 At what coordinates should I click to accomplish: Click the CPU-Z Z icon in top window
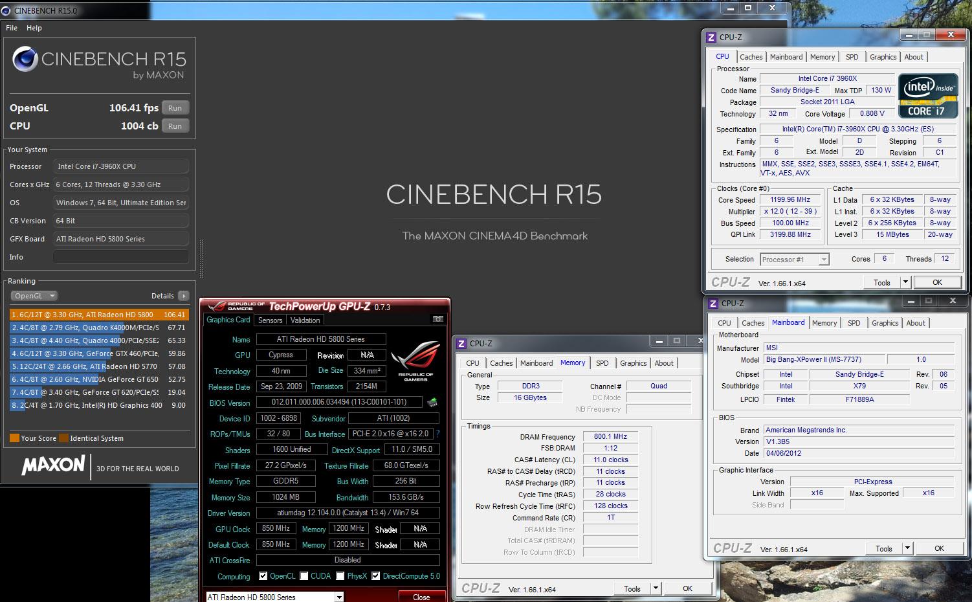click(x=711, y=38)
